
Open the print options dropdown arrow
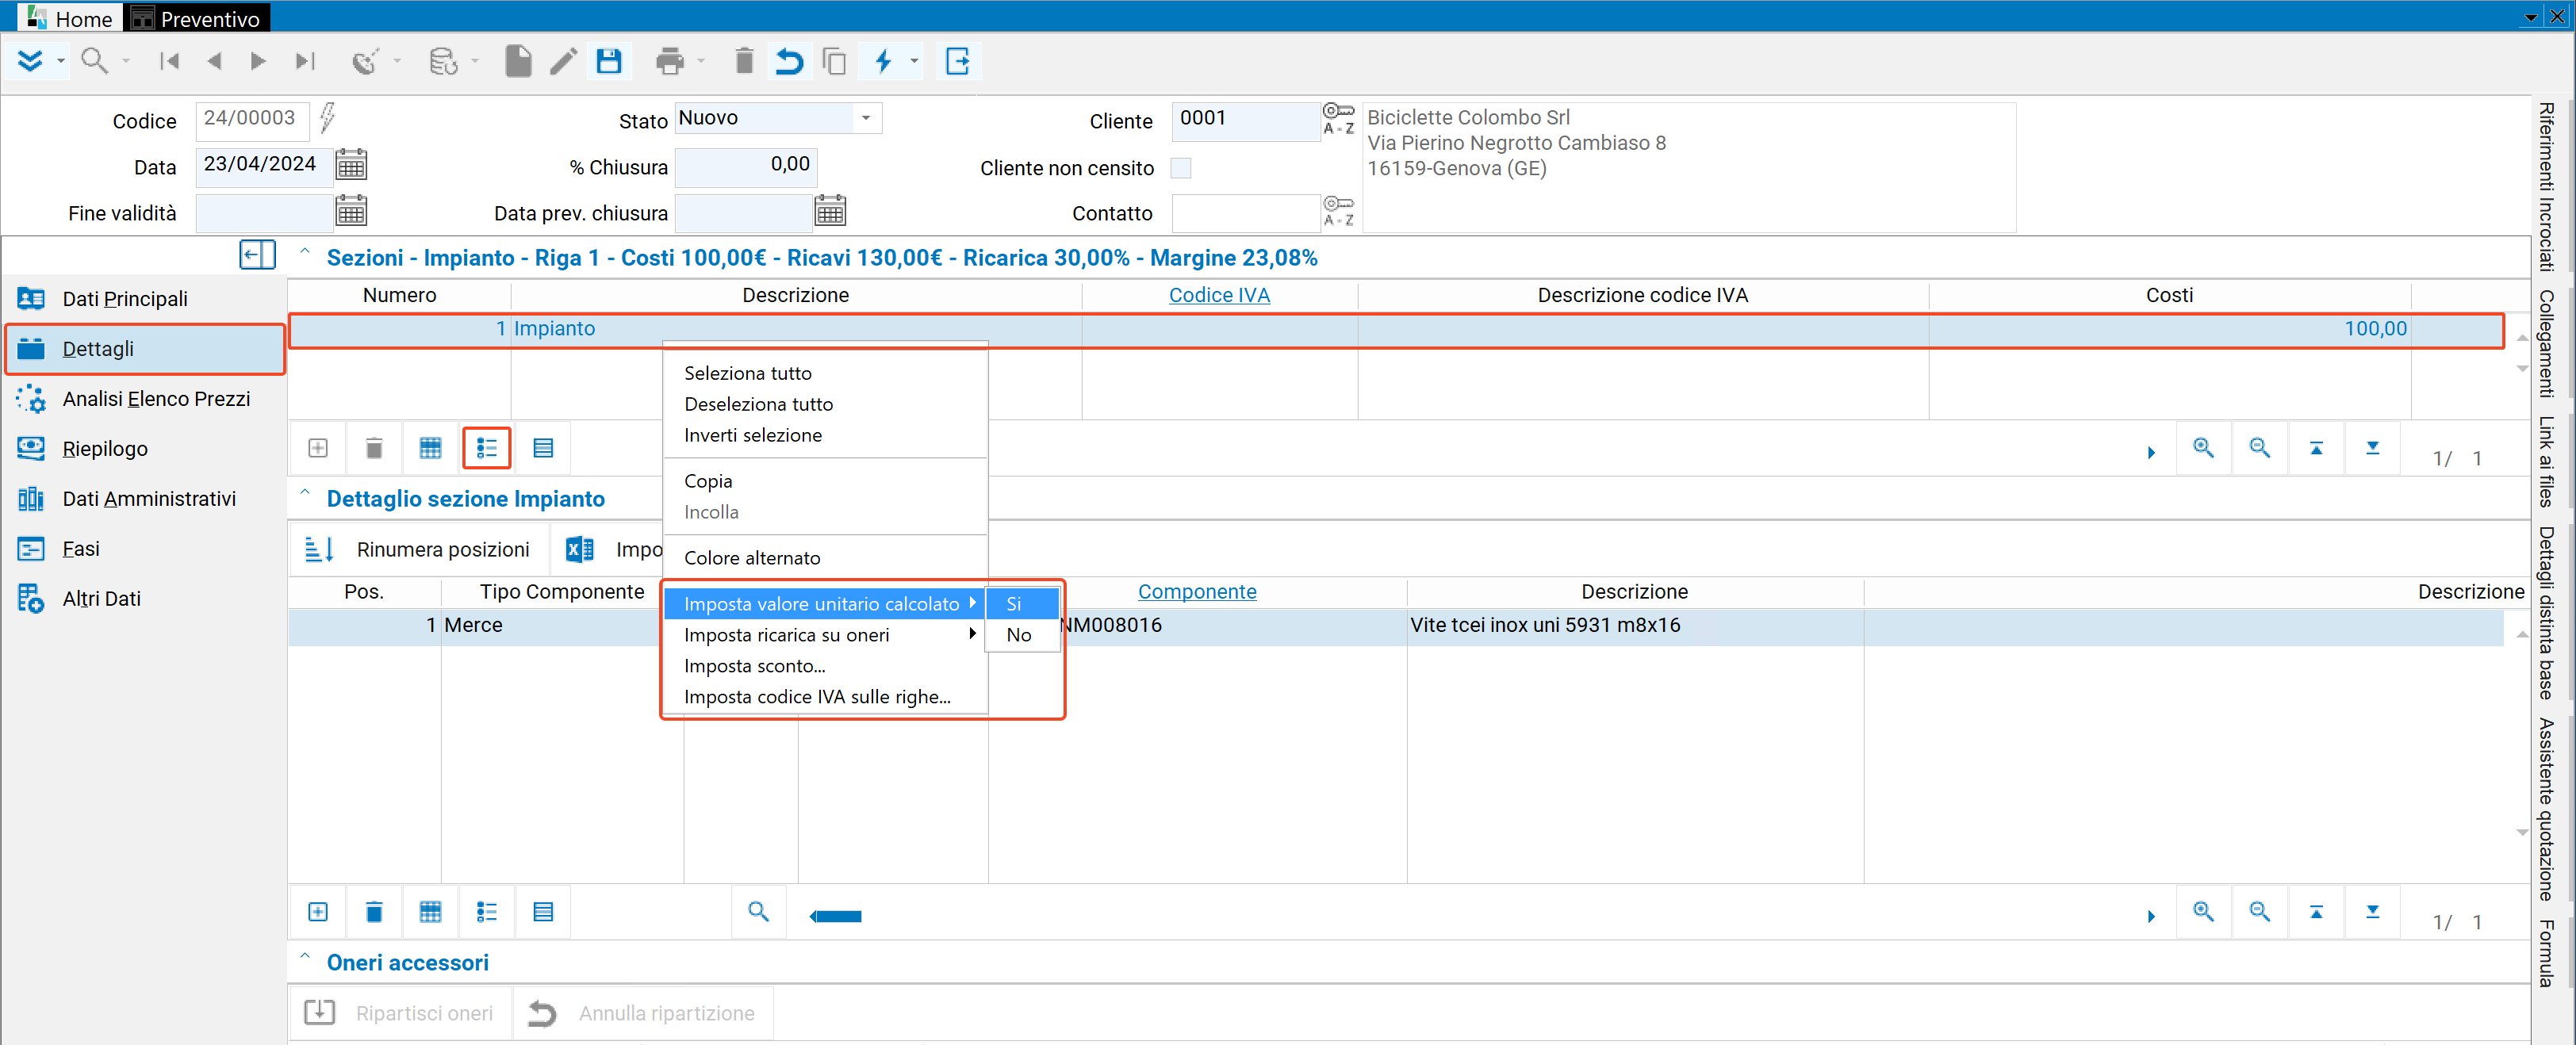pyautogui.click(x=701, y=61)
